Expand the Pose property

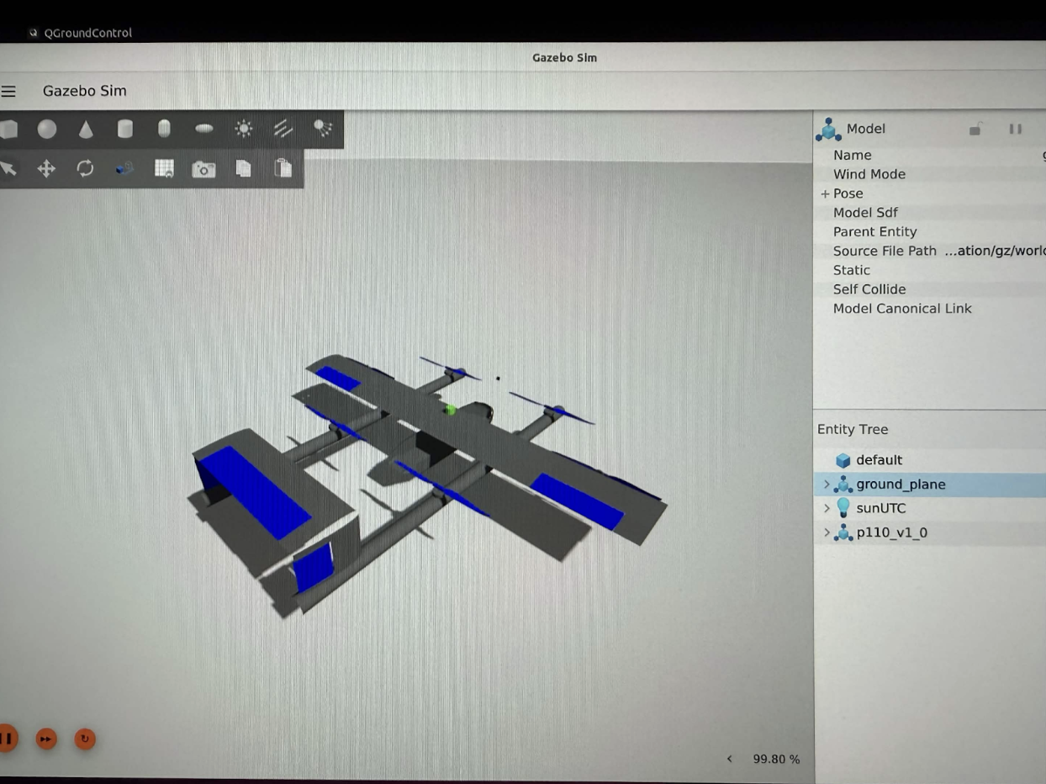click(825, 193)
